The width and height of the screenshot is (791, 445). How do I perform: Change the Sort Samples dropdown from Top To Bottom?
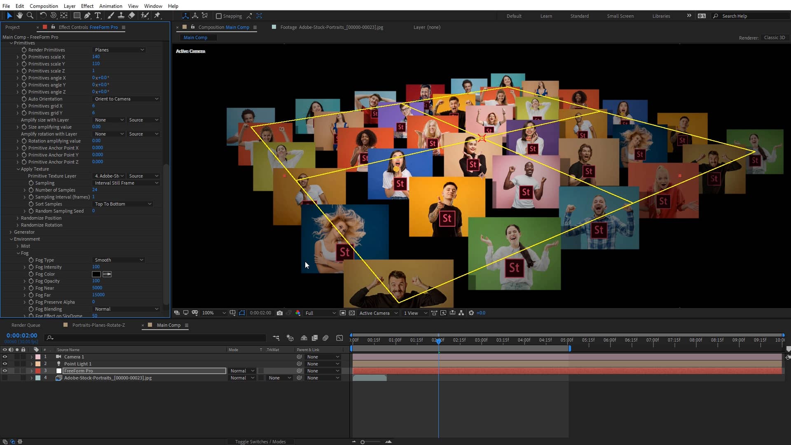pos(122,204)
